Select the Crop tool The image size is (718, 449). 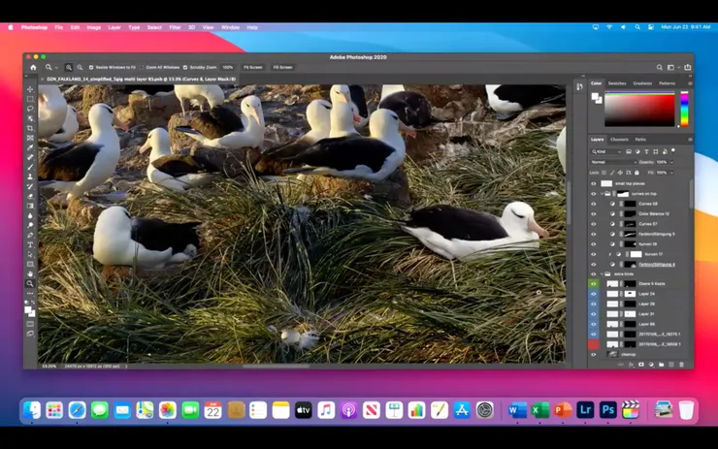(x=30, y=128)
